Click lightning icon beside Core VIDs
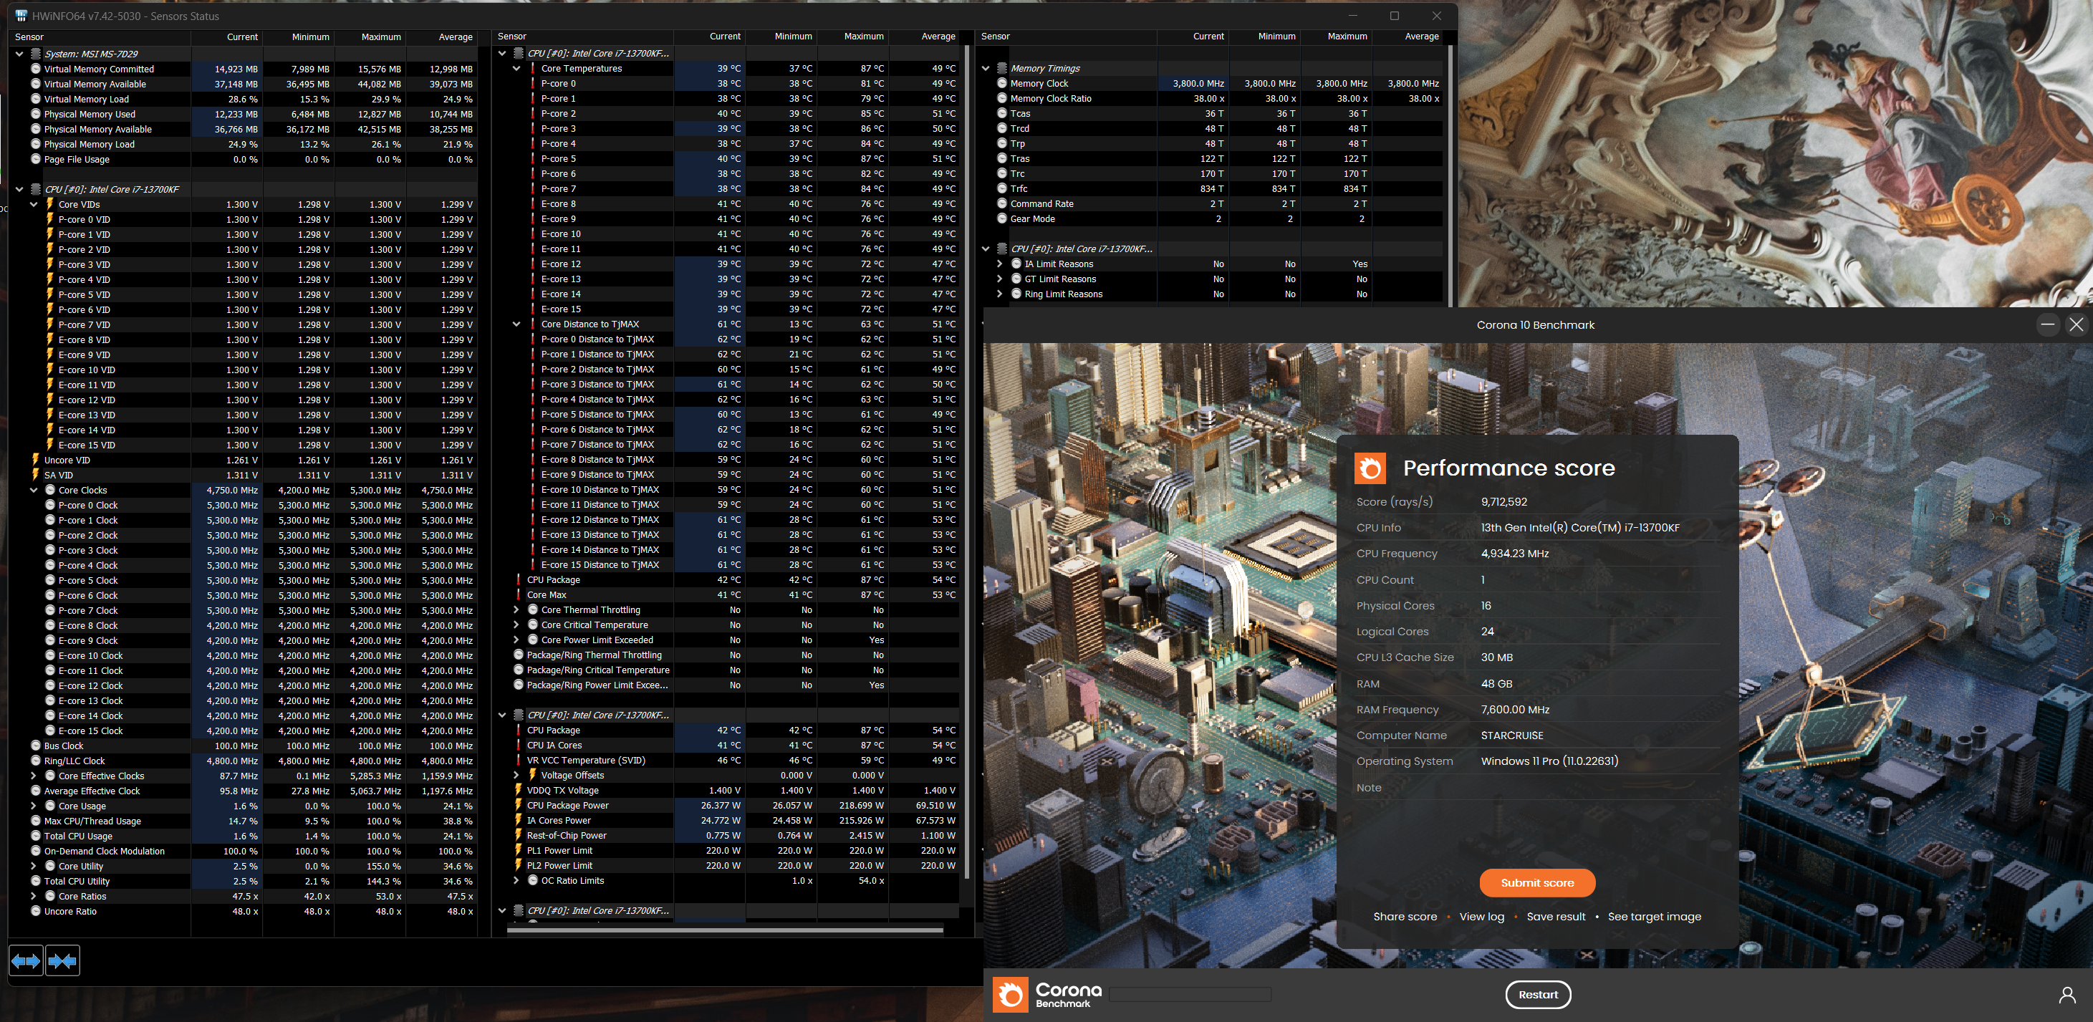 50,205
